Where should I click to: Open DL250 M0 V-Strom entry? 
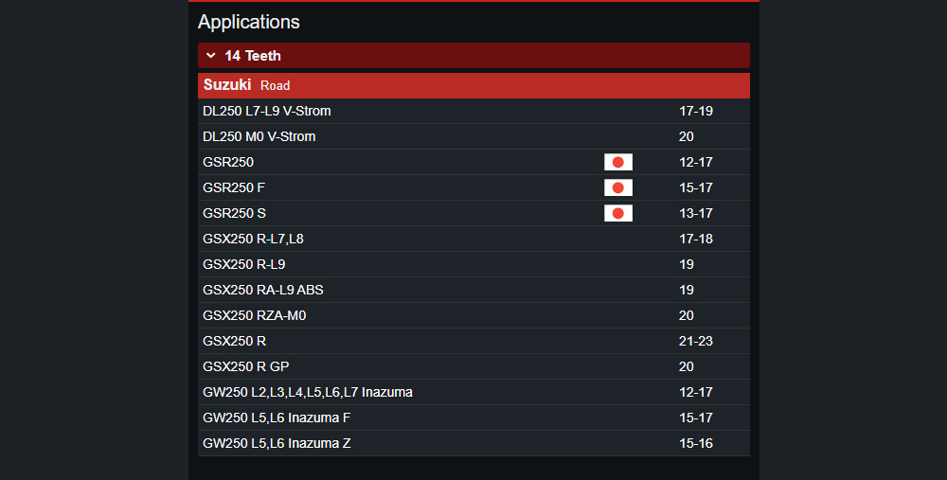point(259,136)
